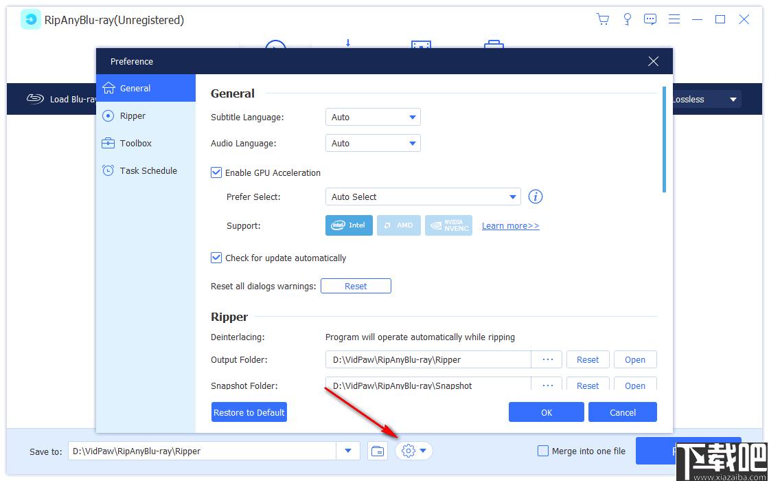Screen dimensions: 769x481
Task: Open the feedback chat bubble icon
Action: pos(650,19)
